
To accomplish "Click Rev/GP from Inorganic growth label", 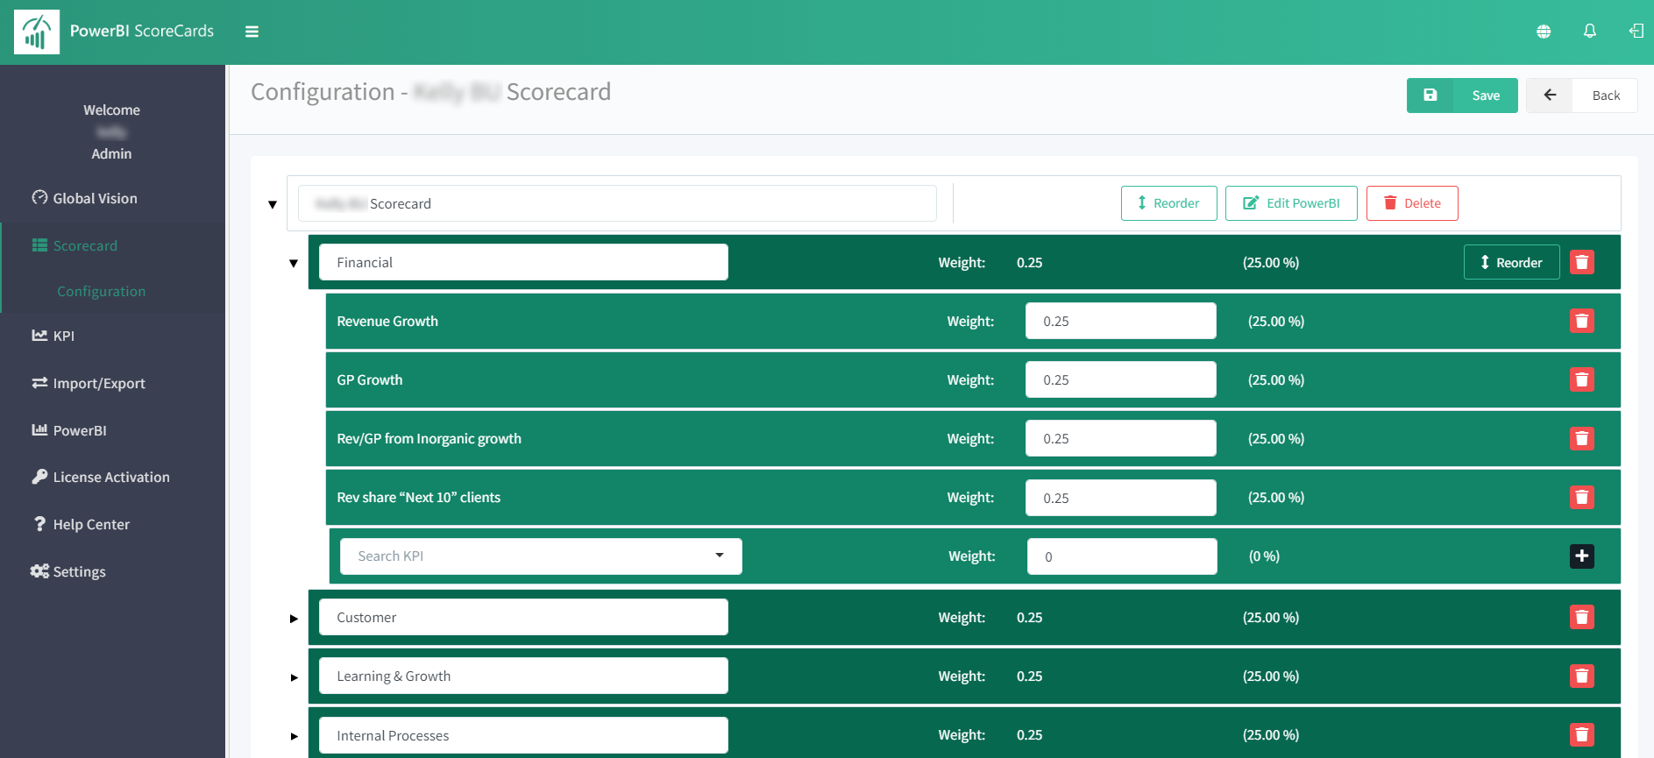I will coord(429,438).
